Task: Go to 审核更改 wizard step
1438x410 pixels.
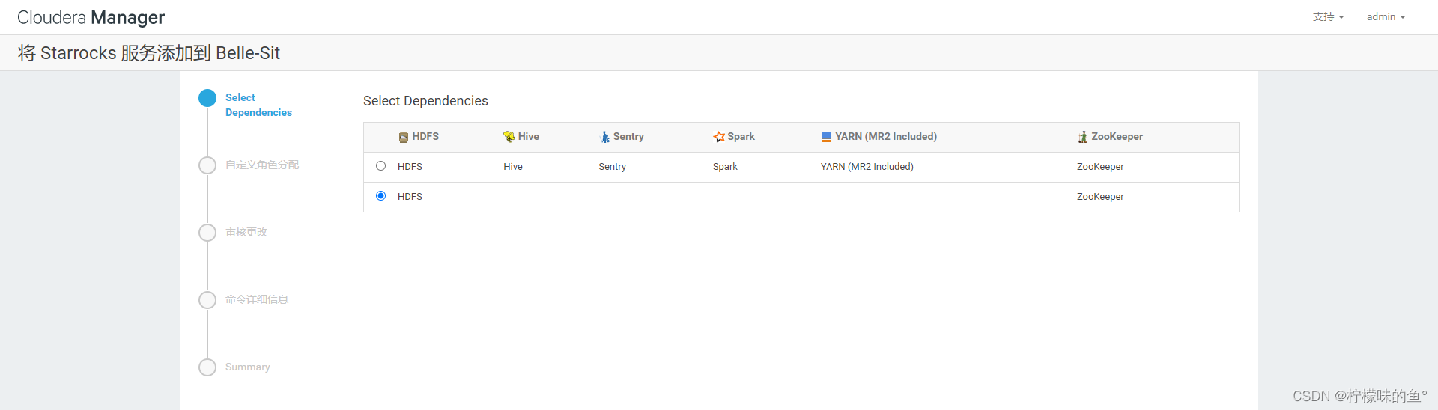Action: coord(246,232)
